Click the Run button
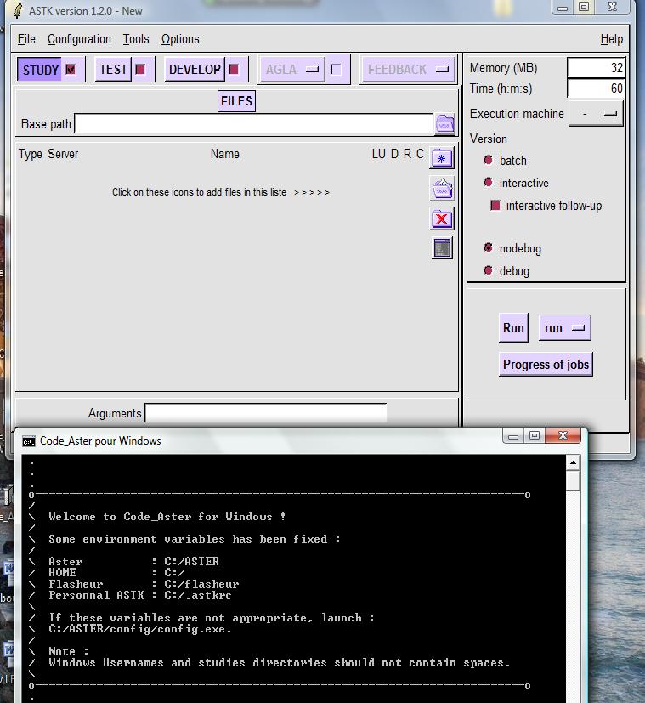The width and height of the screenshot is (645, 703). [513, 328]
